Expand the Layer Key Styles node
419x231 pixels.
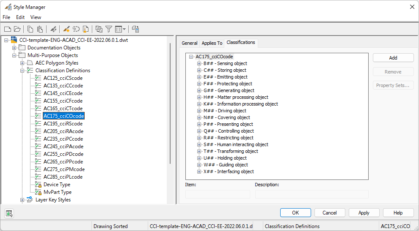[x=22, y=200]
